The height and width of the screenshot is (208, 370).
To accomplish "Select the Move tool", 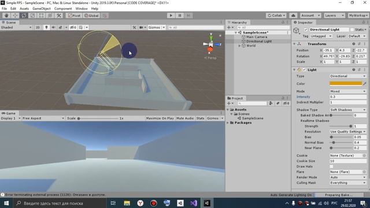I will click(x=15, y=16).
